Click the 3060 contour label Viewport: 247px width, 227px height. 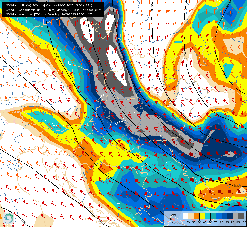coord(56,55)
